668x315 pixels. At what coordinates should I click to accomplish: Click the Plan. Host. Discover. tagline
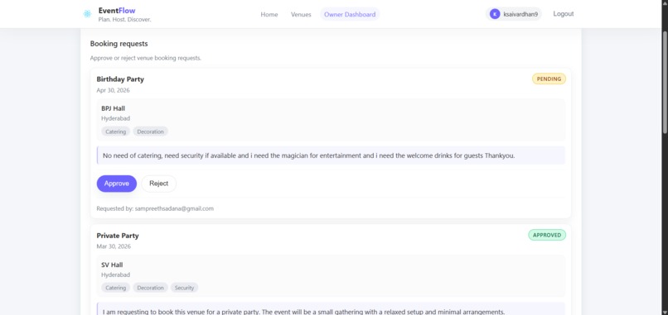[x=124, y=20]
